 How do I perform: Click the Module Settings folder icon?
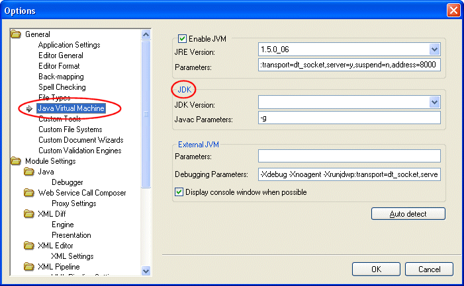(x=17, y=161)
